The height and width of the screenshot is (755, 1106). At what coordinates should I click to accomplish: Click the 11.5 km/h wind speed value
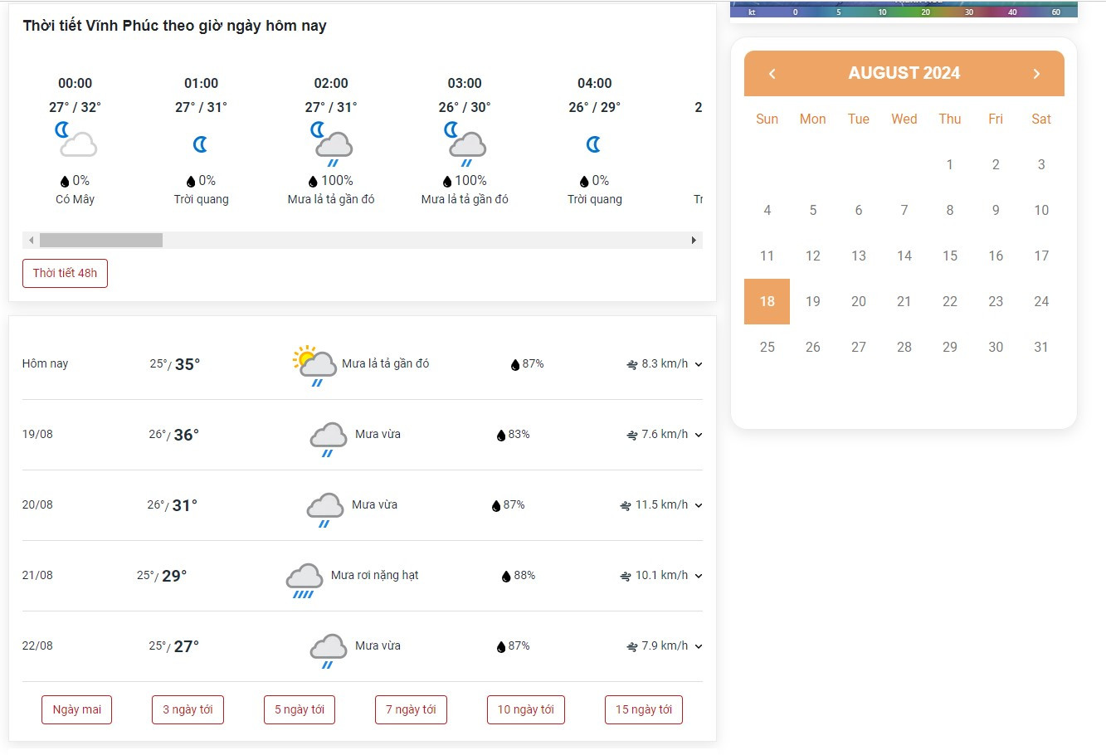[661, 504]
